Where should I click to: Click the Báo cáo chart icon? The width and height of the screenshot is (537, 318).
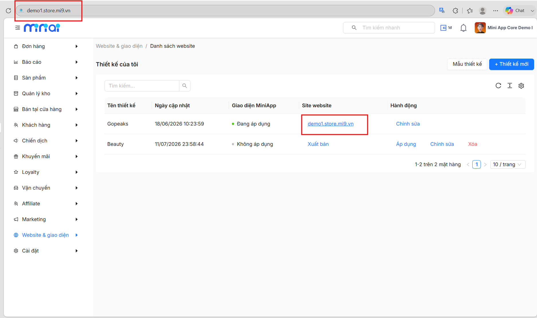16,62
